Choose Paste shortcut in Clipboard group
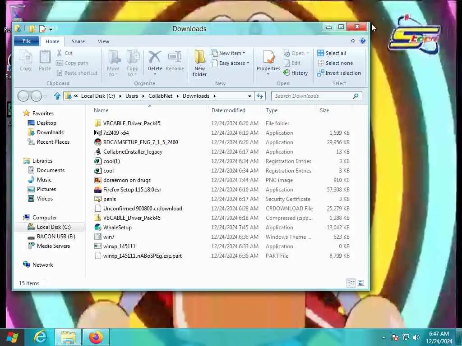This screenshot has height=346, width=462. click(x=77, y=73)
